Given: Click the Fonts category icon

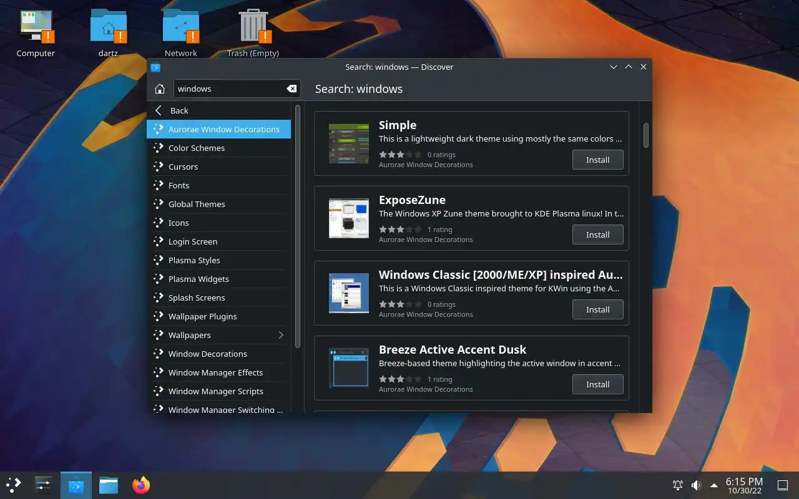Looking at the screenshot, I should pyautogui.click(x=158, y=185).
